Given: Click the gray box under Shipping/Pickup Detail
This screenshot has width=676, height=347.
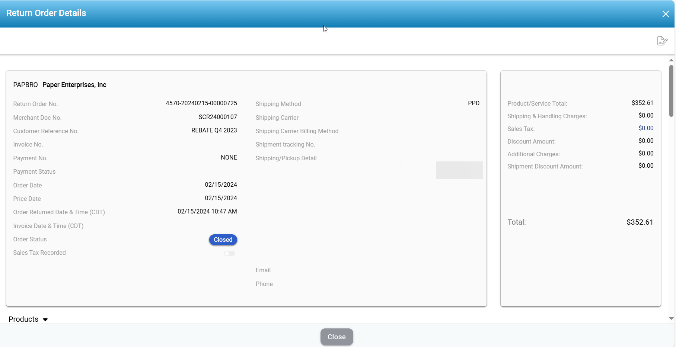Looking at the screenshot, I should pos(459,170).
